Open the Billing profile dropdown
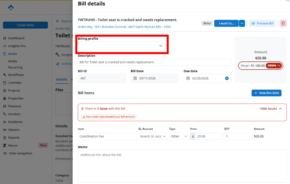 (x=122, y=46)
